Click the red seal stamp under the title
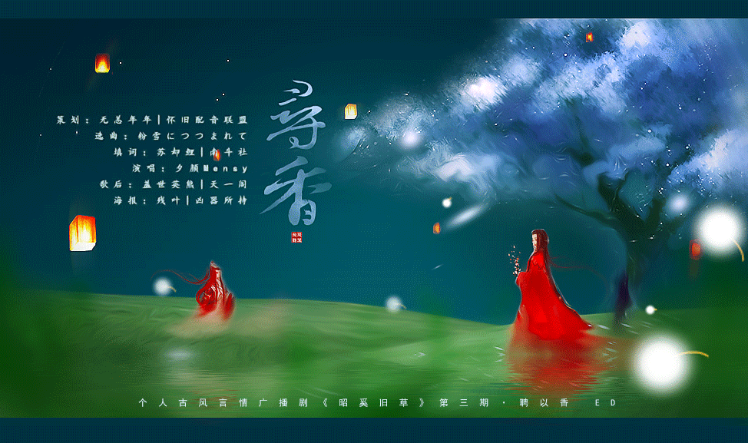Image resolution: width=748 pixels, height=443 pixels. tap(296, 236)
